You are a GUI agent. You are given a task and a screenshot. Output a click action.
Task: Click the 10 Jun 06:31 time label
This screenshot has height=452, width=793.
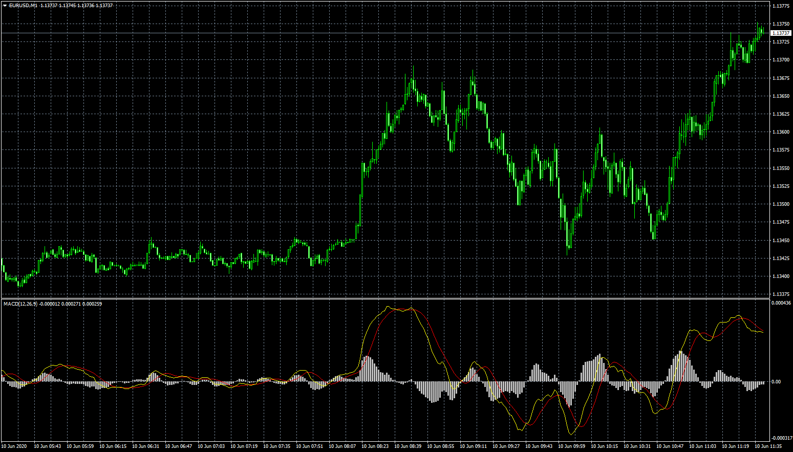146,446
